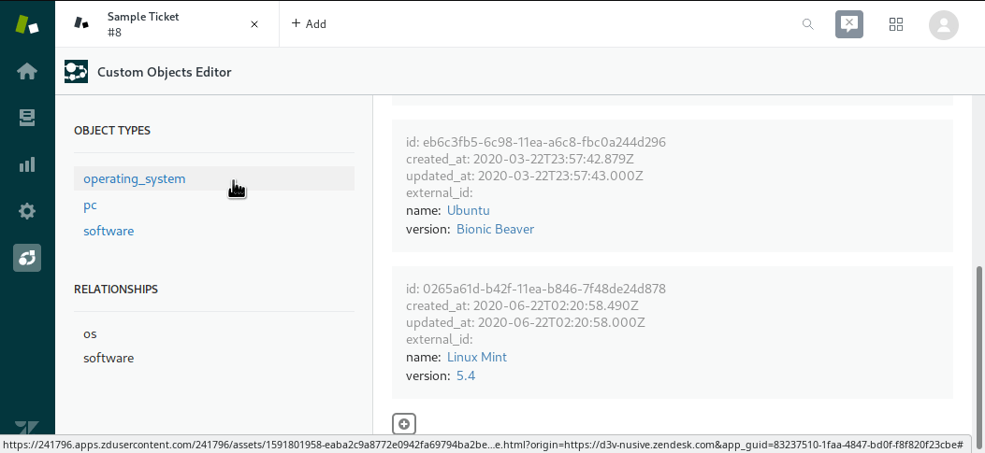The image size is (985, 453).
Task: Edit the name value Ubuntu
Action: coord(468,210)
